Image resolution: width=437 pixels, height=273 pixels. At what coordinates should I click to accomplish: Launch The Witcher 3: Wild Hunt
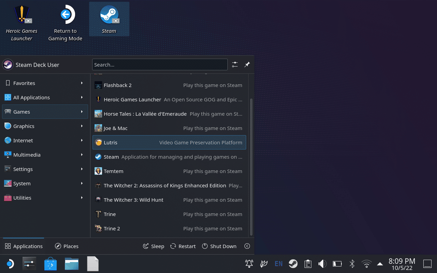click(x=169, y=200)
